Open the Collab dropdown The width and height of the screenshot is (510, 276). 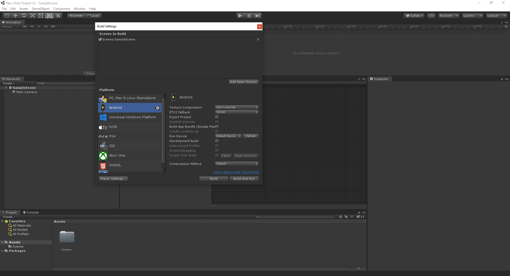[414, 16]
